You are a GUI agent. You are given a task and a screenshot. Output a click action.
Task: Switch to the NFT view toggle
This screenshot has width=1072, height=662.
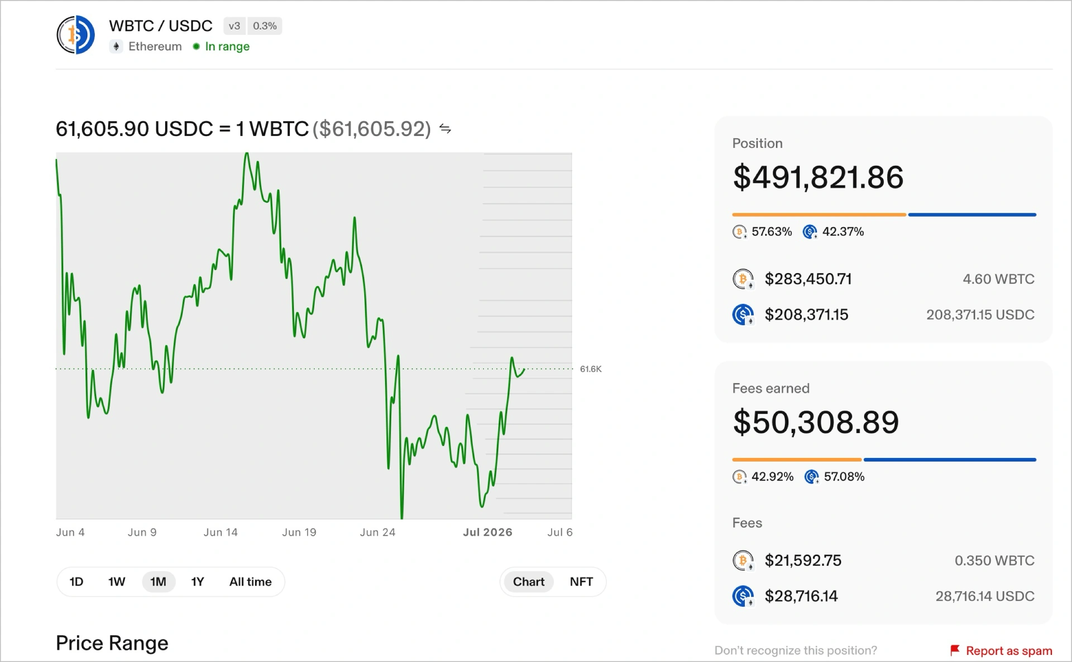point(581,582)
